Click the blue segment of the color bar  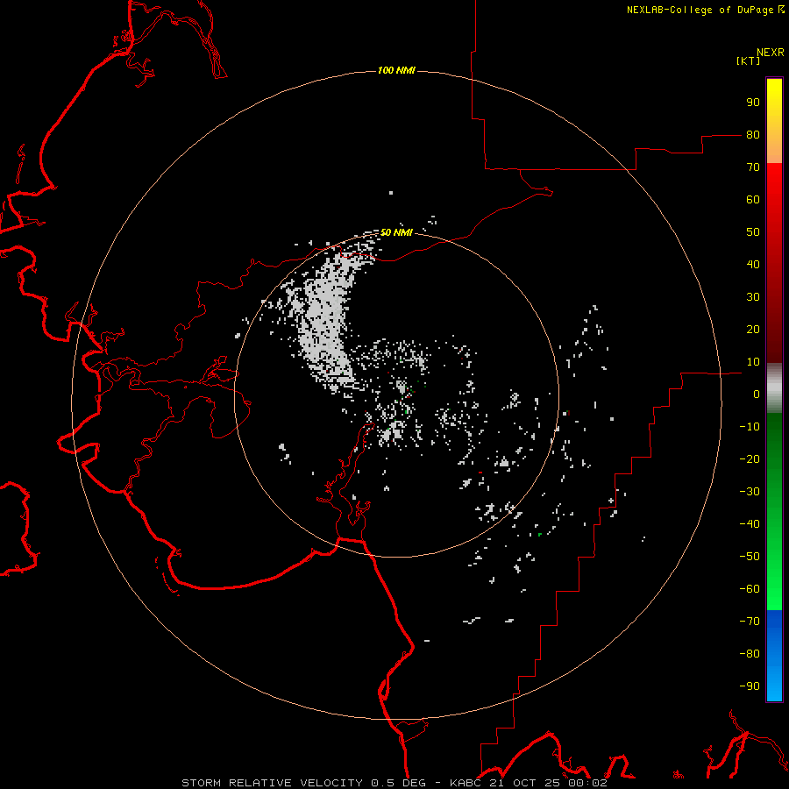coord(774,656)
